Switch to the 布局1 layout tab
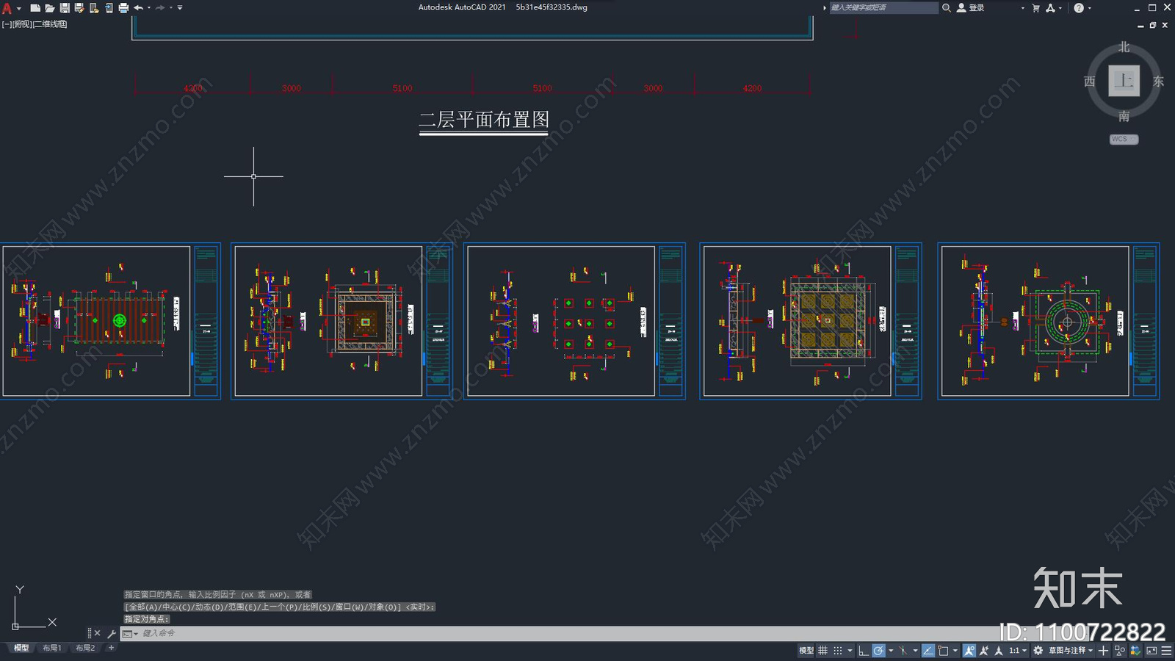The width and height of the screenshot is (1175, 661). 51,648
